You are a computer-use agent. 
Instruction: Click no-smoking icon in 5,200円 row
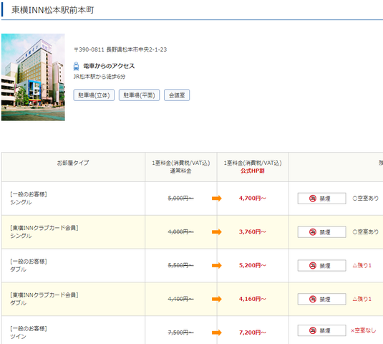pos(313,265)
